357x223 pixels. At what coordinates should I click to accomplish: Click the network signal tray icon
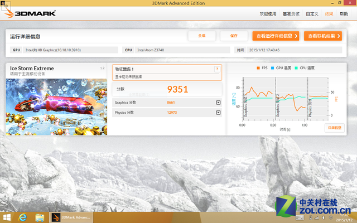pyautogui.click(x=316, y=218)
